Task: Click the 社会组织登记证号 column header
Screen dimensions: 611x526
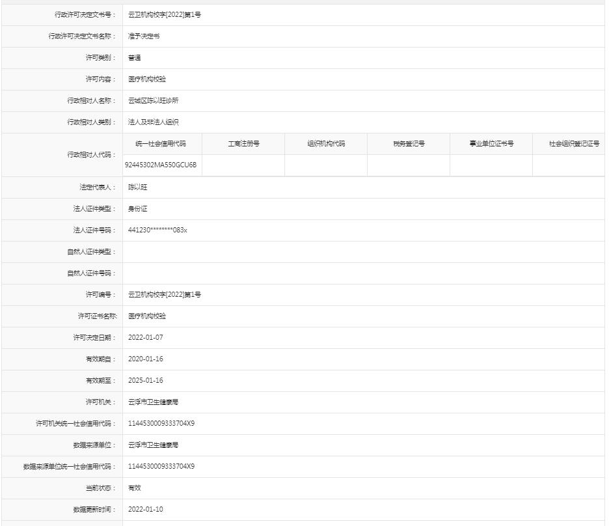Action: click(574, 144)
